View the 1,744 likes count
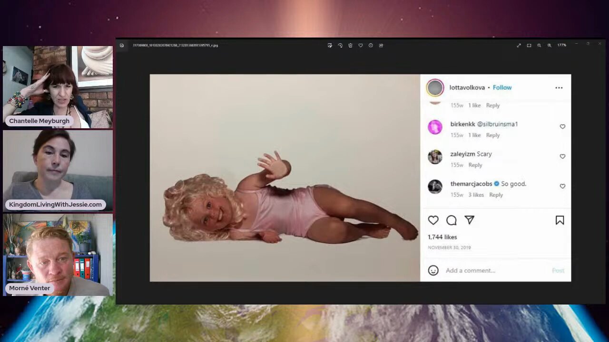This screenshot has width=609, height=342. [x=442, y=237]
